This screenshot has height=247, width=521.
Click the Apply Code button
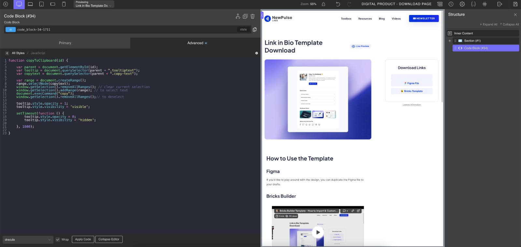pos(83,240)
